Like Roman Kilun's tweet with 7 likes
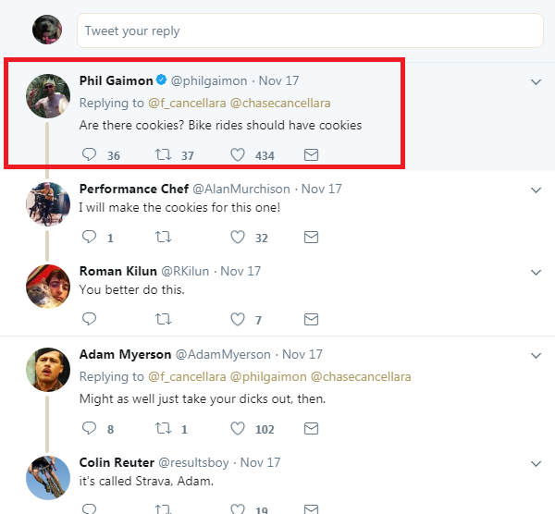Viewport: 555px width, 514px height. [x=238, y=320]
